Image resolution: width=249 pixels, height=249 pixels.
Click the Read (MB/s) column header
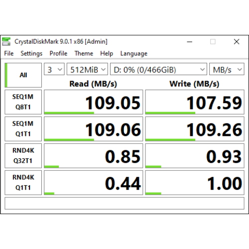[93, 84]
